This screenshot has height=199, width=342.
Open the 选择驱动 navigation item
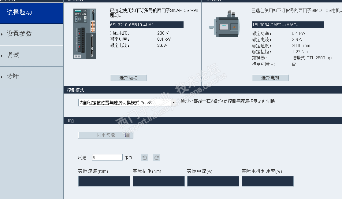(x=32, y=13)
